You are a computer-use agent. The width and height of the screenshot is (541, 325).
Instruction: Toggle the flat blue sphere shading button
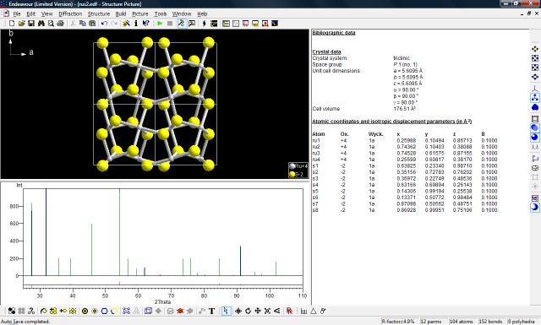click(535, 127)
